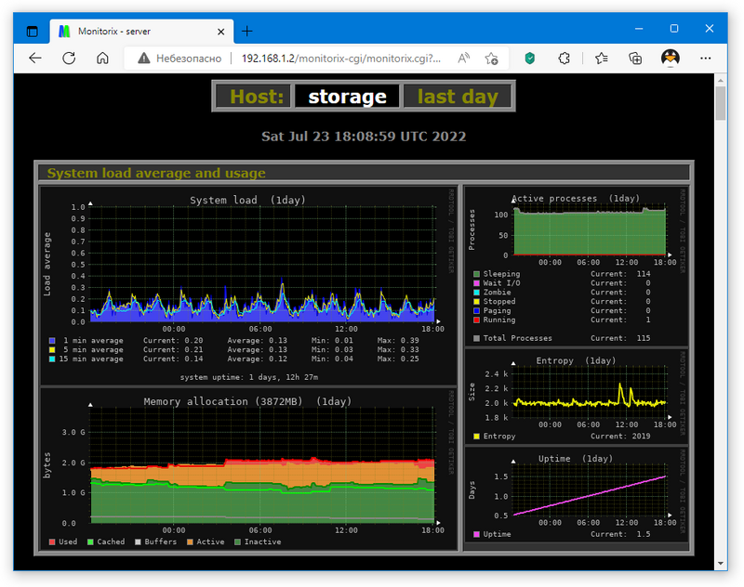This screenshot has width=744, height=587.
Task: Maximize the browser window
Action: [x=673, y=29]
